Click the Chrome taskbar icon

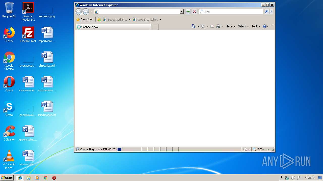(x=46, y=178)
